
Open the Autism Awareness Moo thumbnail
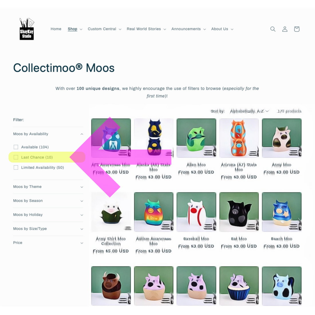click(153, 212)
